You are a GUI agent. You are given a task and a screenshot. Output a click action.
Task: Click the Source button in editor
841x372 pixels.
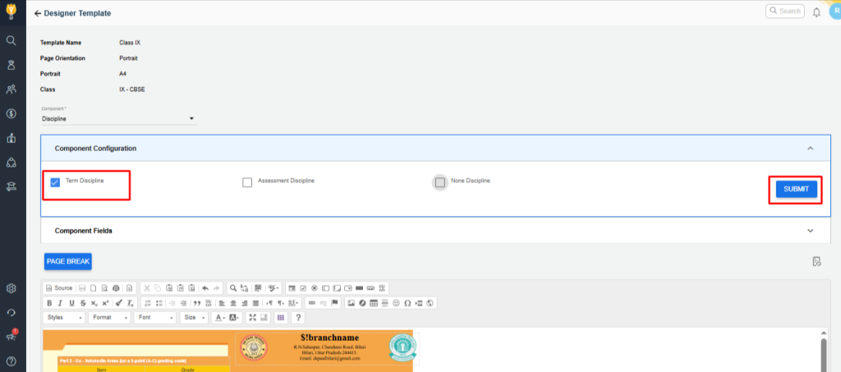pos(59,288)
